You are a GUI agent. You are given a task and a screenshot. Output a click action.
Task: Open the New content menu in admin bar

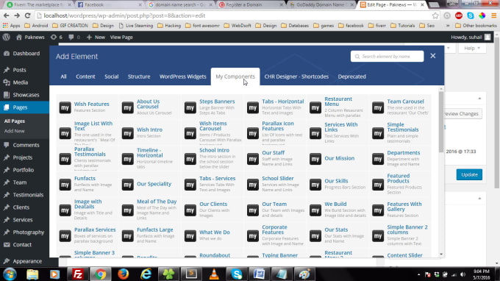[96, 37]
